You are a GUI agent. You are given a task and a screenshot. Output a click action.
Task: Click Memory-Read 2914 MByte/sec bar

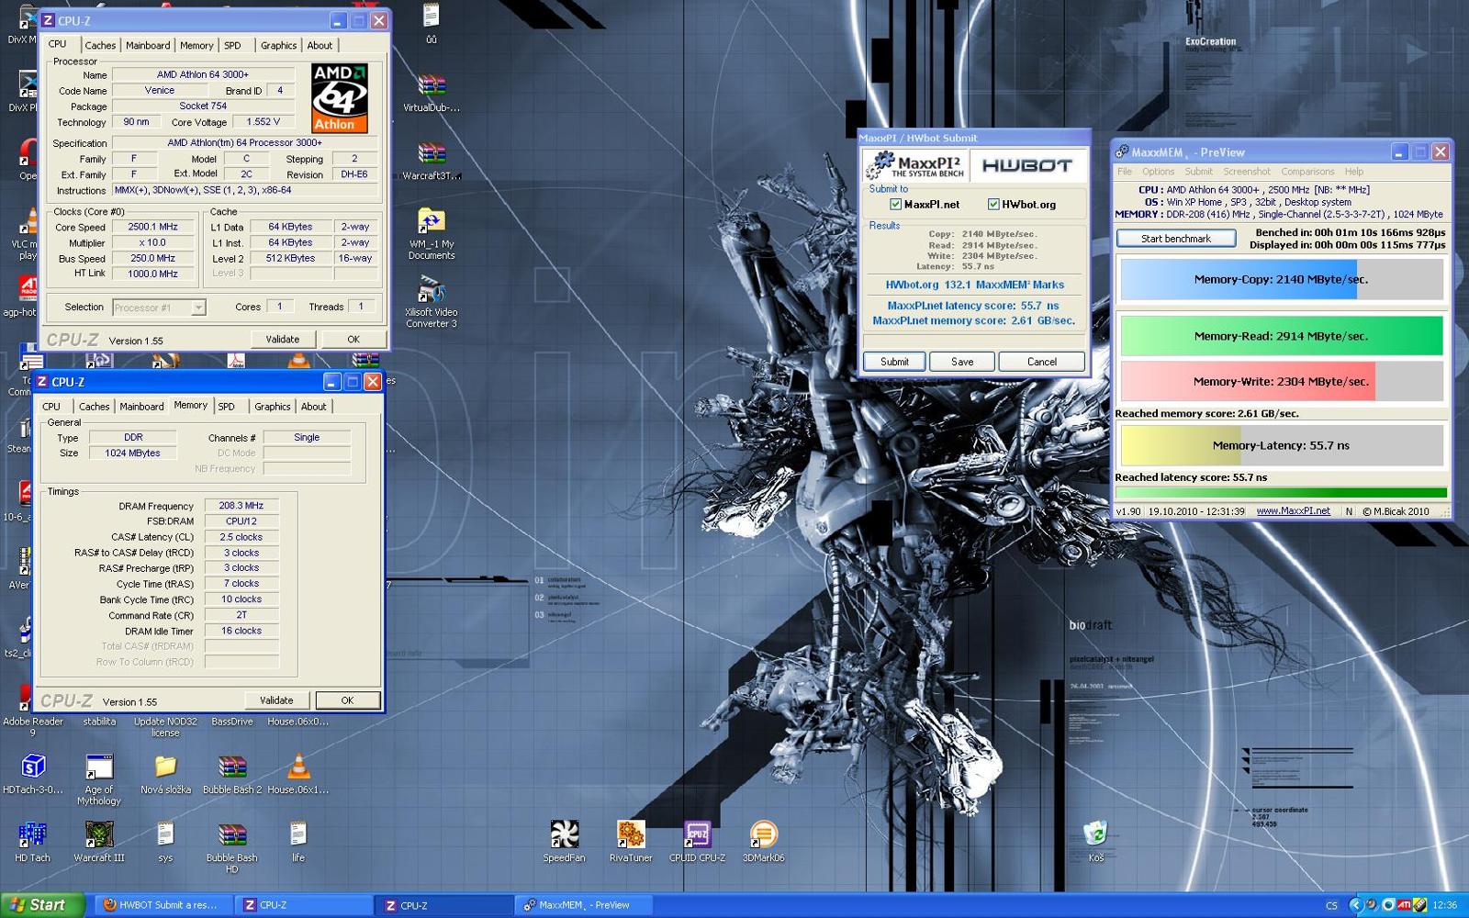(x=1281, y=336)
